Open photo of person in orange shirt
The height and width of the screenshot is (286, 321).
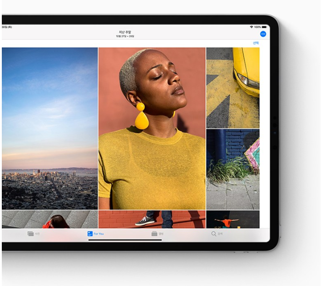coord(233,219)
